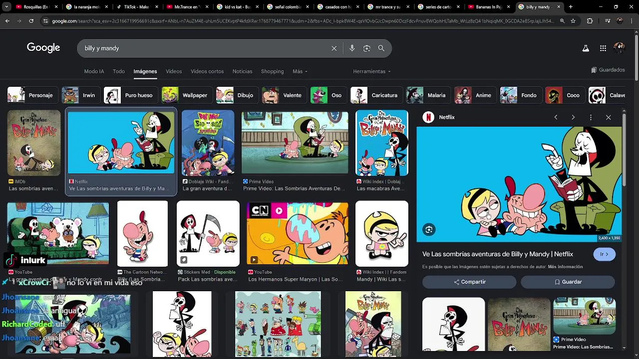Go forward with browser forward arrow
The image size is (639, 359).
[19, 21]
